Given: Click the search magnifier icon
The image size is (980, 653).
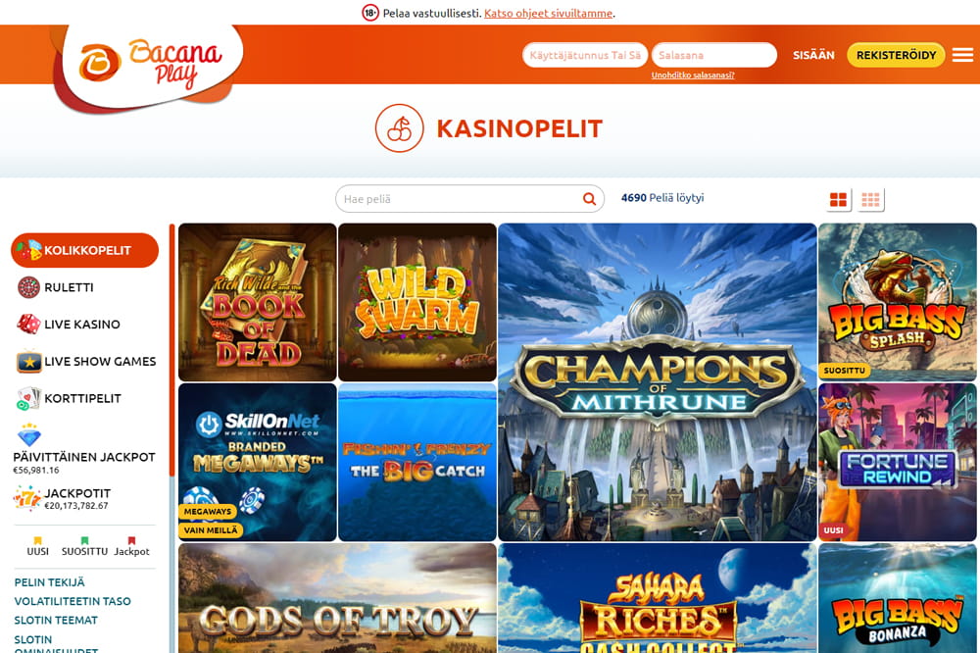Looking at the screenshot, I should click(589, 199).
